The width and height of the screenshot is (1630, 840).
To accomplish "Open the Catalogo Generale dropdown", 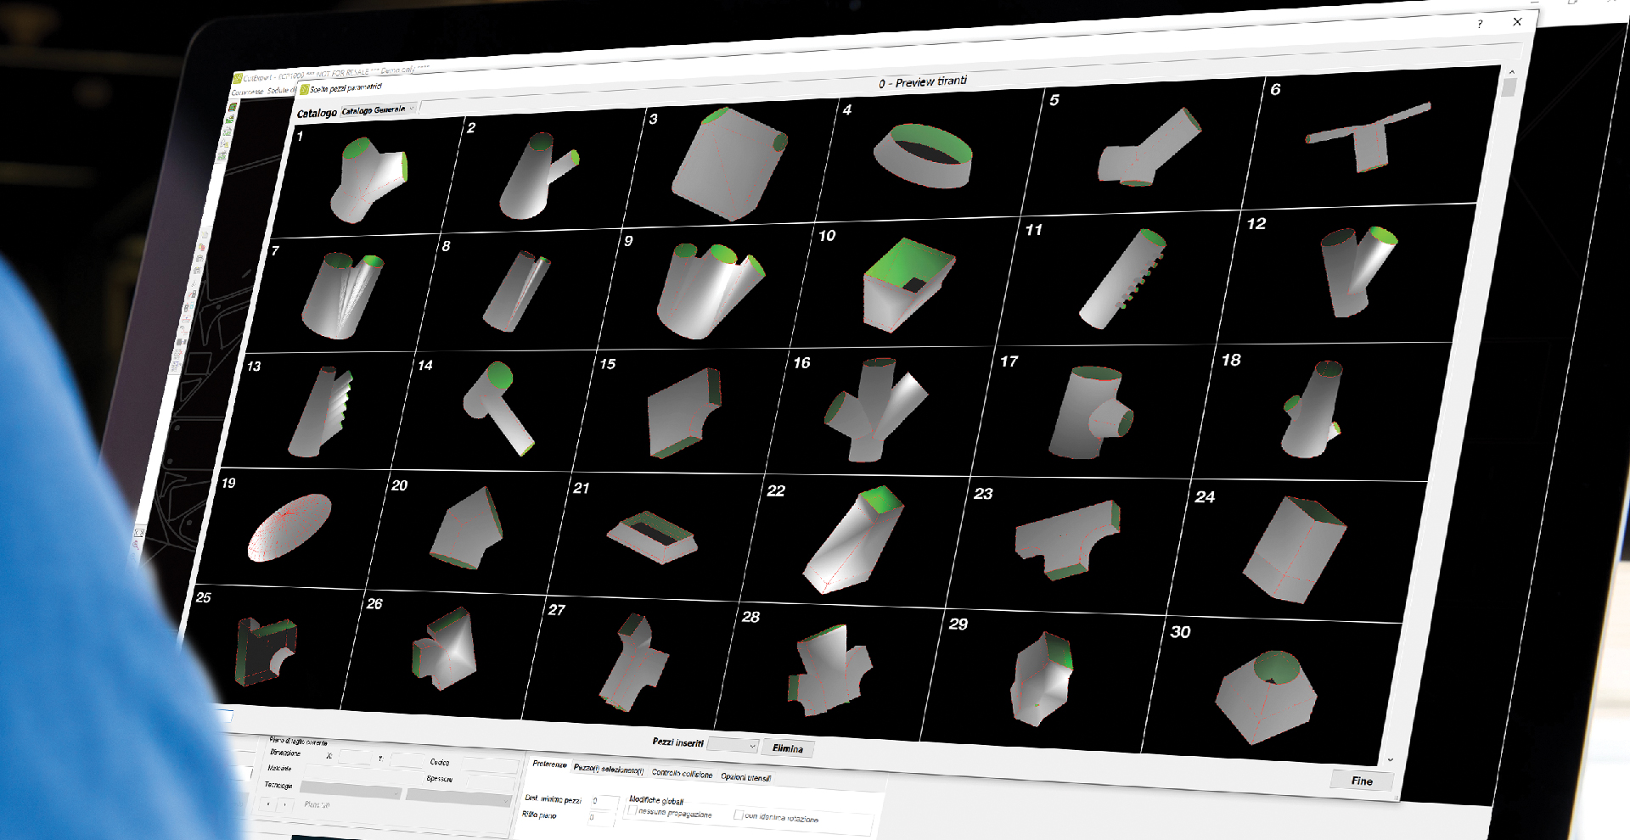I will (x=379, y=110).
